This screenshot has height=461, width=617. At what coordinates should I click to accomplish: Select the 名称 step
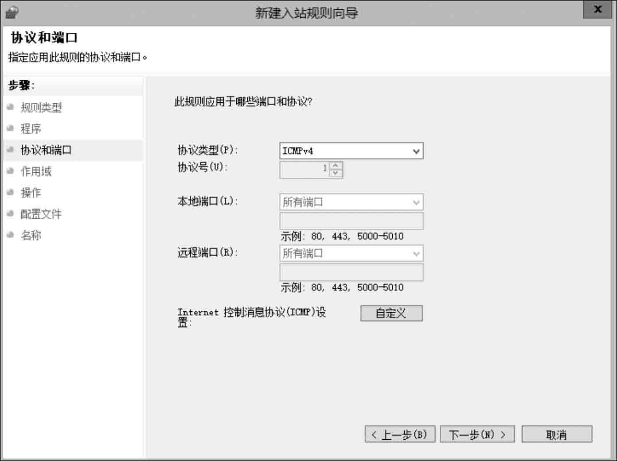[x=31, y=235]
